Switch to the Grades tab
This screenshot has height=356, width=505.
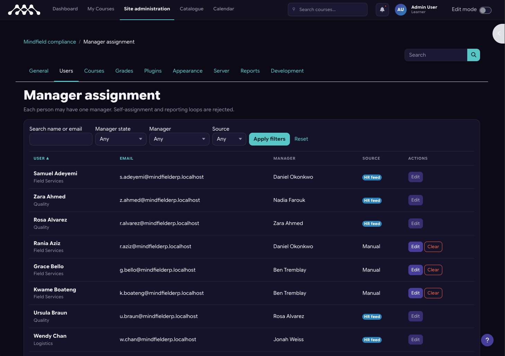click(x=124, y=71)
